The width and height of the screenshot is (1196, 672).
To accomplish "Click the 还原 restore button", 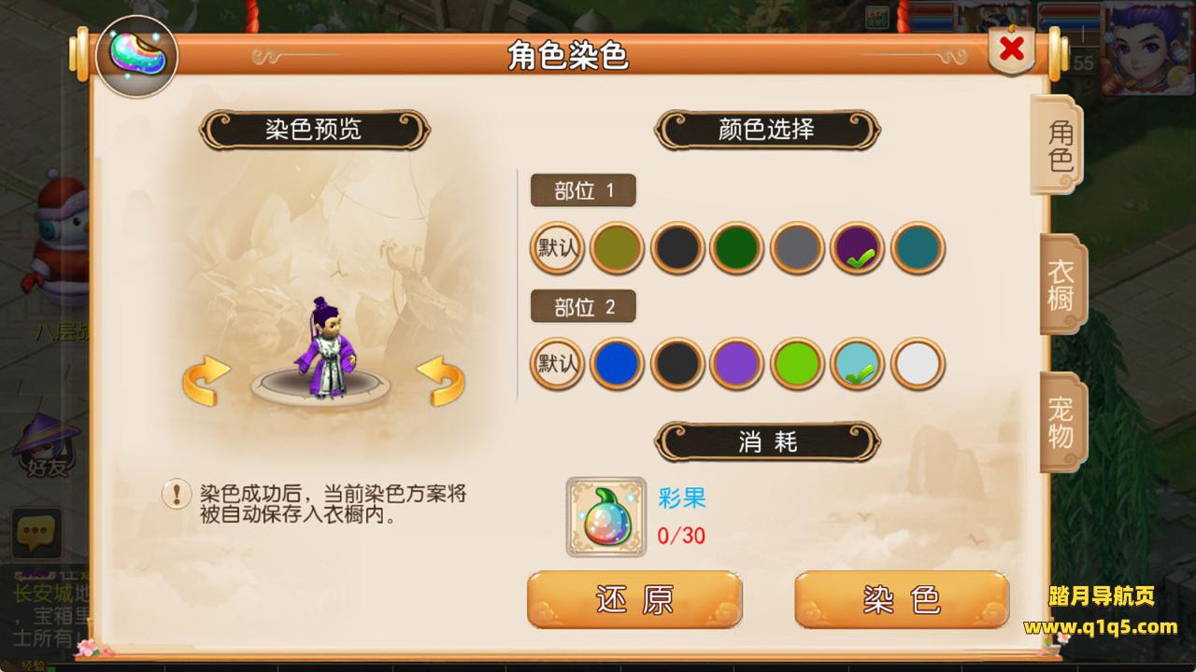I will [634, 599].
